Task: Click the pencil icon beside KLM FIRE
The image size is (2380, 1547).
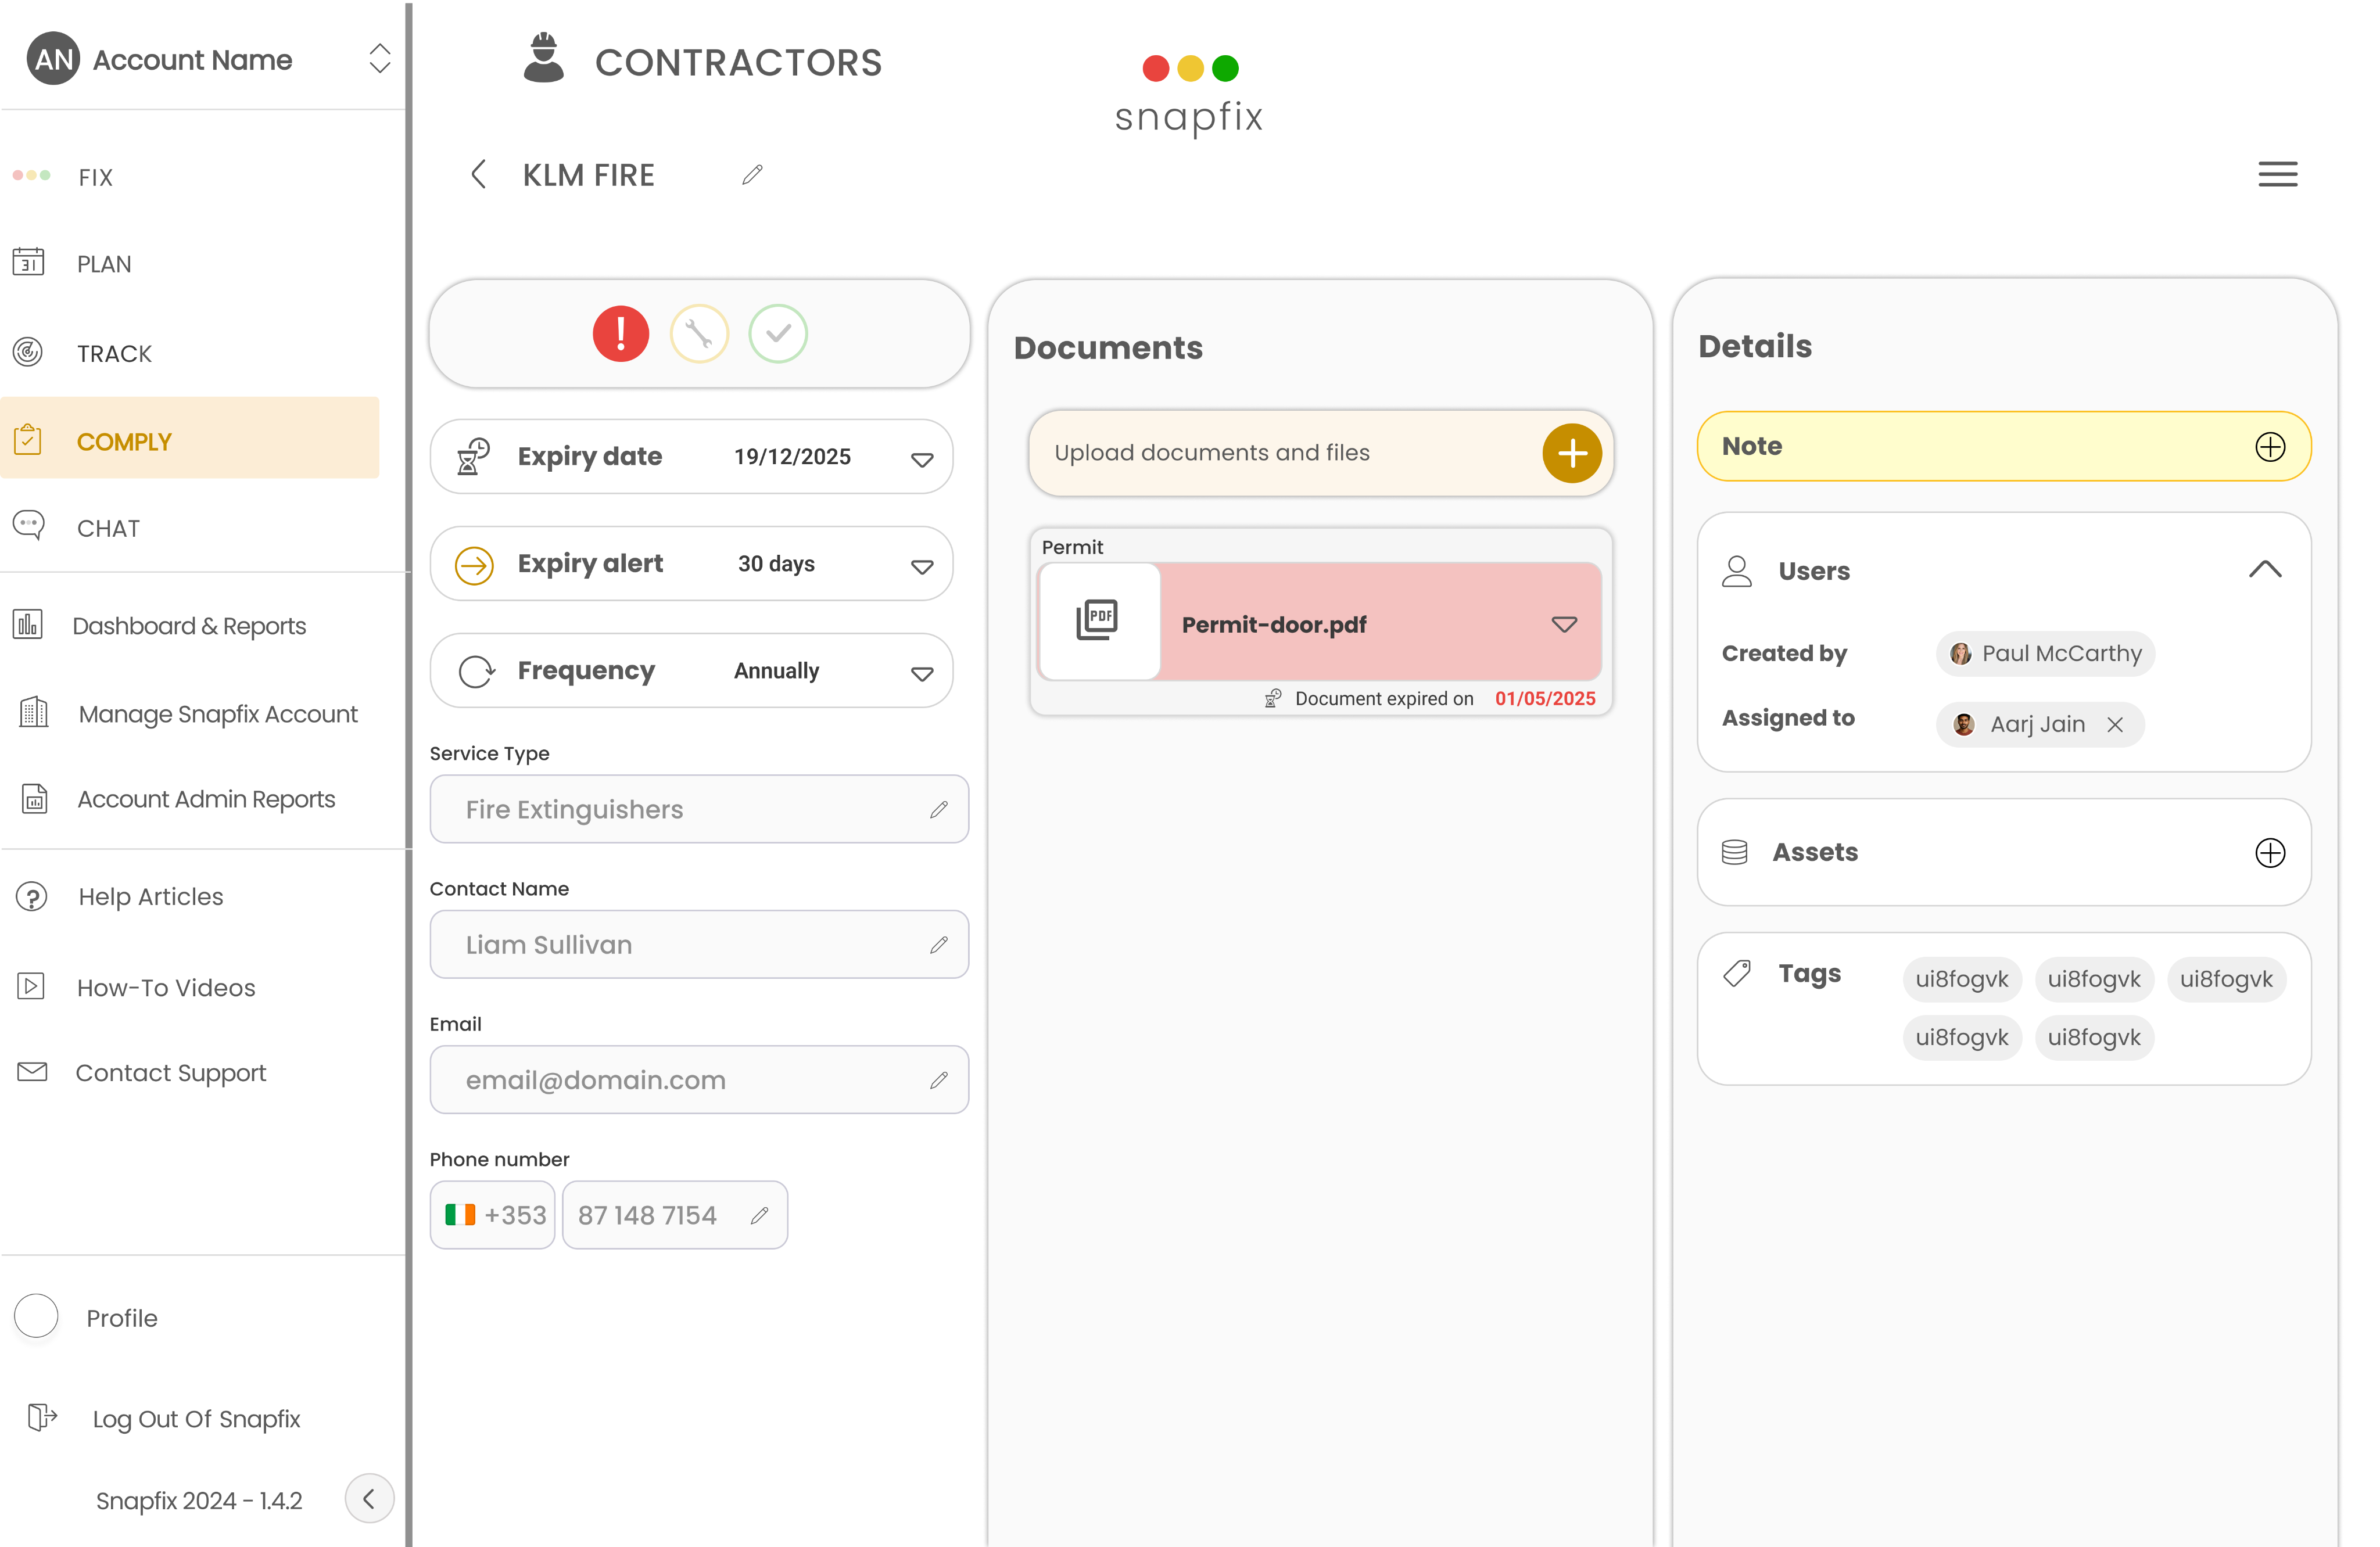Action: click(752, 175)
